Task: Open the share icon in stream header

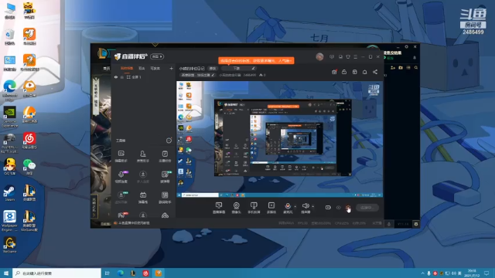Action: point(375,72)
